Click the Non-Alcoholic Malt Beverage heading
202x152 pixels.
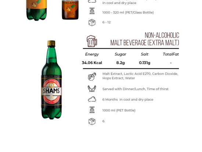145,39
